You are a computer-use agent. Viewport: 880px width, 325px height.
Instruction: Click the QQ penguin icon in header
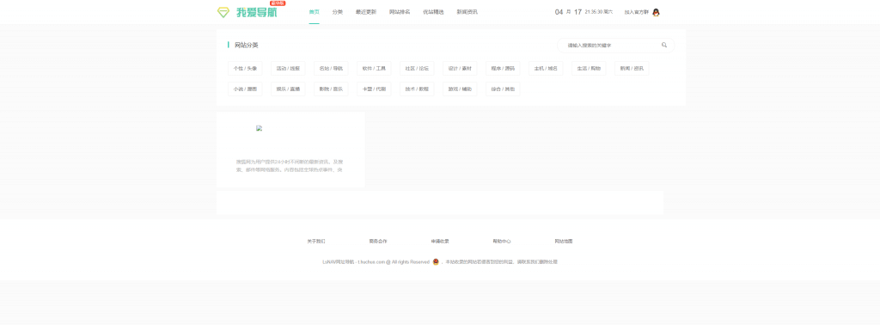point(656,12)
